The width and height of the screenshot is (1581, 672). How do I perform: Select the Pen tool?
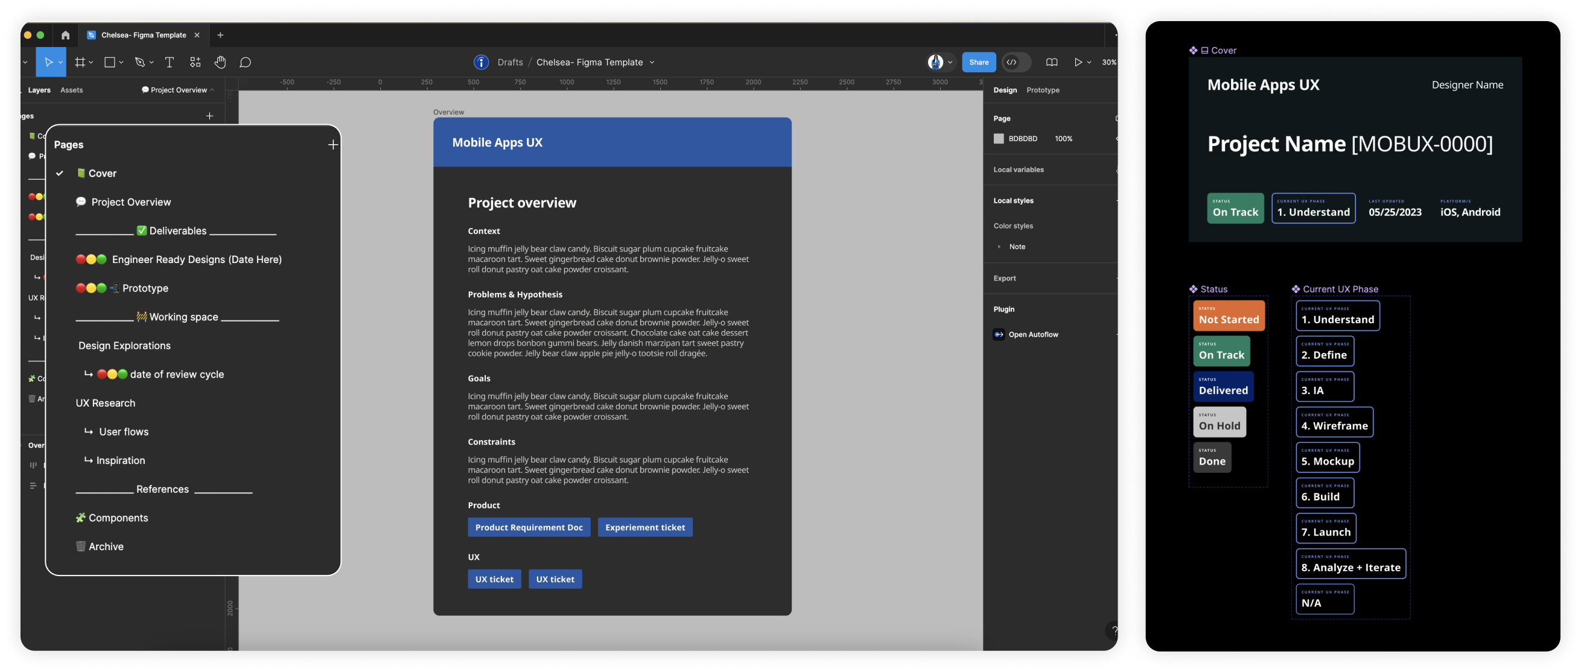(x=140, y=62)
